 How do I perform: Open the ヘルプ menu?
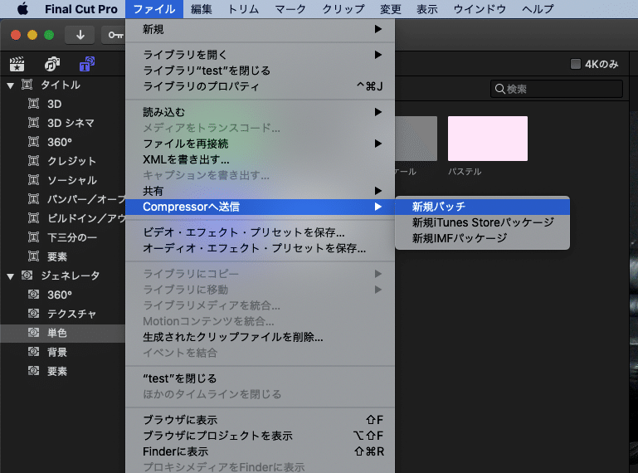tap(538, 9)
